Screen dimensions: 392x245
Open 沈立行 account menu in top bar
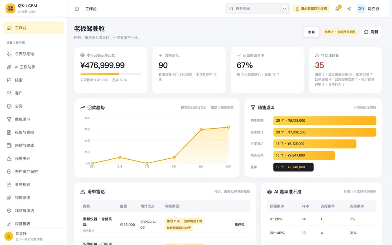[373, 9]
